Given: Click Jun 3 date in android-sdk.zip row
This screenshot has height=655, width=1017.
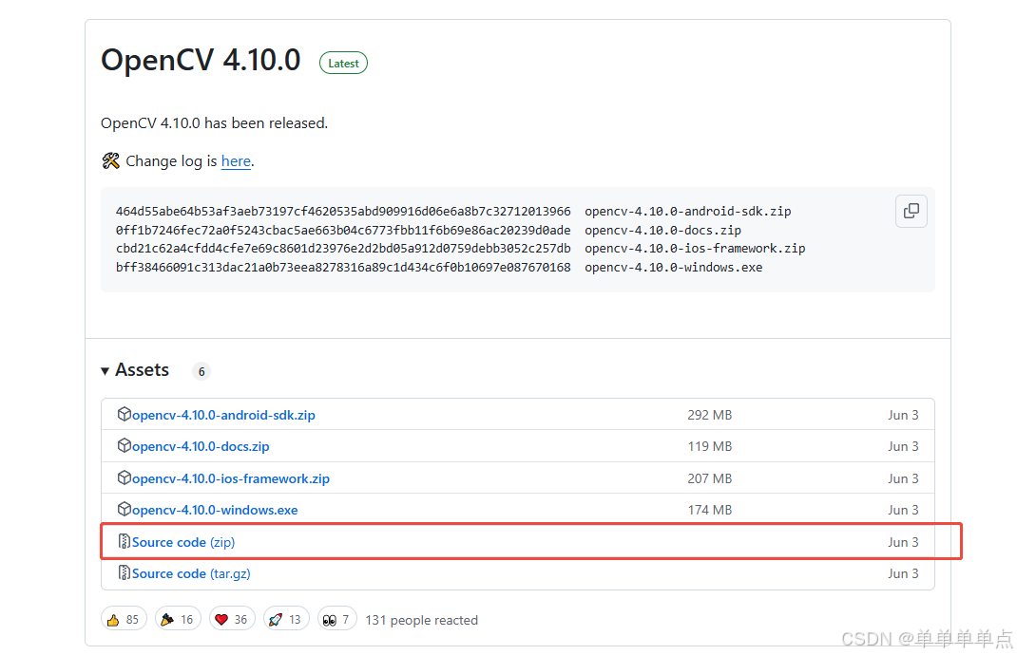Looking at the screenshot, I should [903, 415].
